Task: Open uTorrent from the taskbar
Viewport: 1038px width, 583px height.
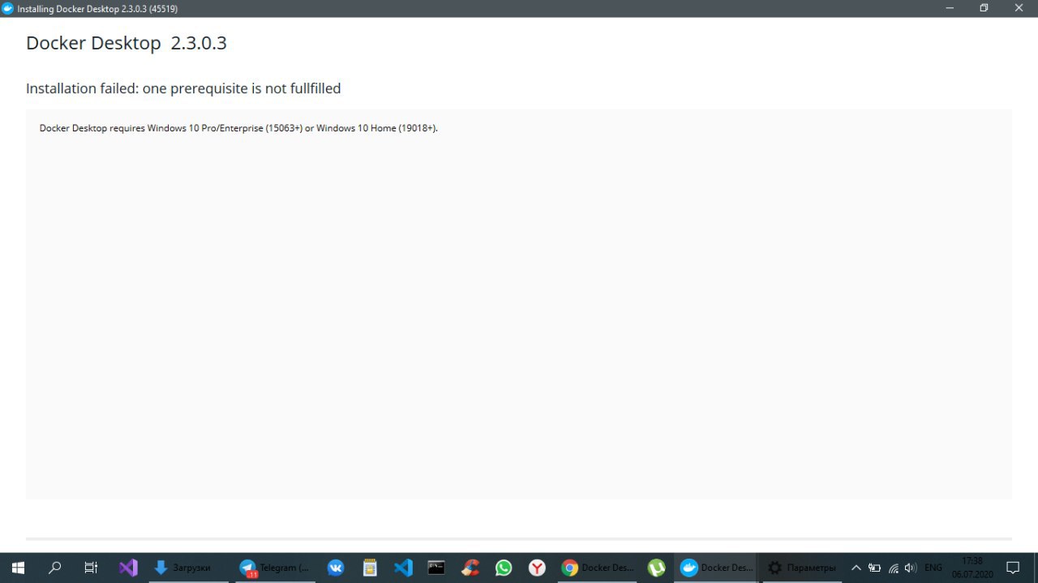Action: (x=657, y=568)
